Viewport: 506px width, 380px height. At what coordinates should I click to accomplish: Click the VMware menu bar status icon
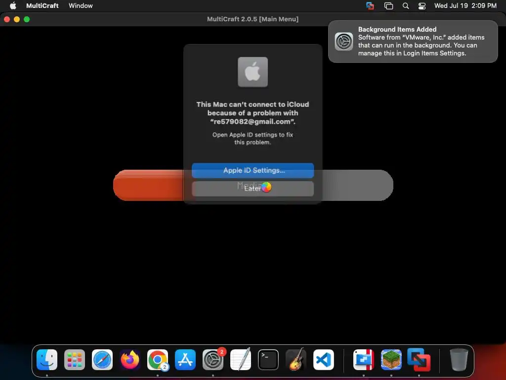click(x=370, y=5)
